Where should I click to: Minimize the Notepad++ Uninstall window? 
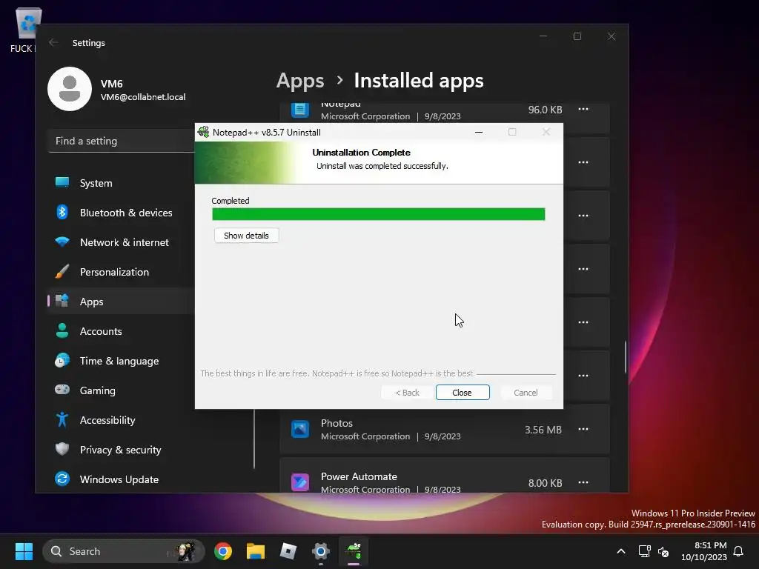[479, 132]
